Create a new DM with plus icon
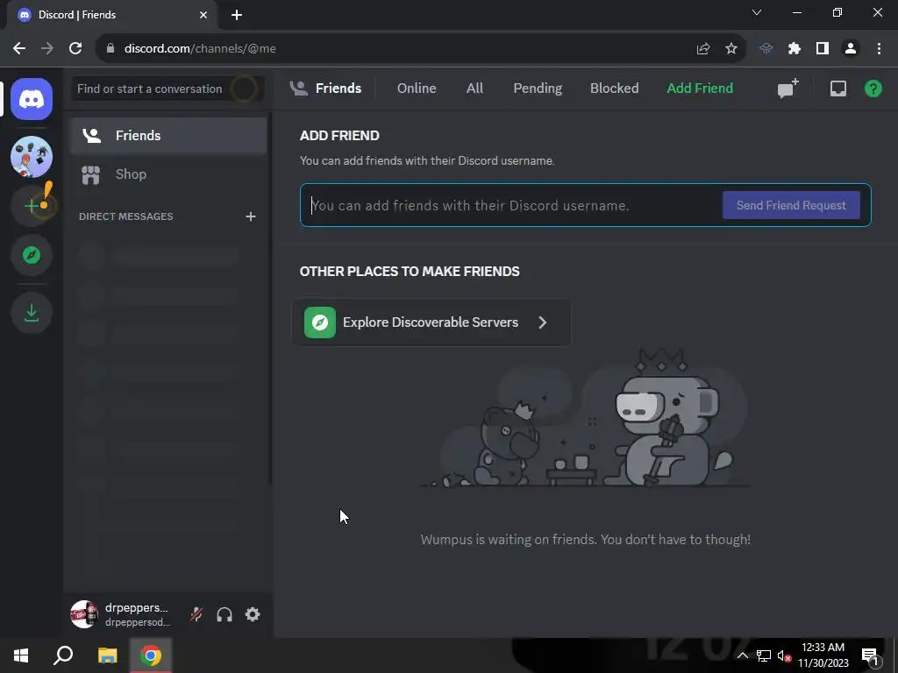Viewport: 898px width, 673px height. tap(250, 216)
